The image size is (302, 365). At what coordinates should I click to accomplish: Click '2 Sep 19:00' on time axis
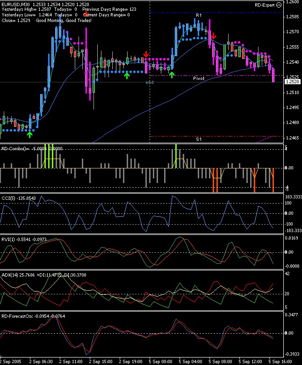[130, 362]
